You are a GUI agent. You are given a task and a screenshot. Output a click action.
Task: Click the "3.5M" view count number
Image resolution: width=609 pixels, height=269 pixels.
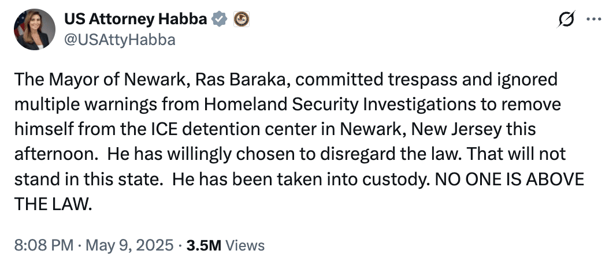click(203, 245)
